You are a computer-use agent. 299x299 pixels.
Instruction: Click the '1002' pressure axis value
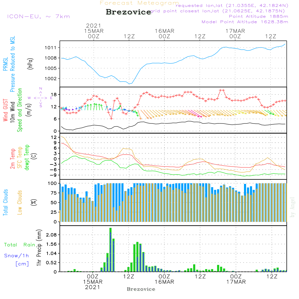[51, 79]
